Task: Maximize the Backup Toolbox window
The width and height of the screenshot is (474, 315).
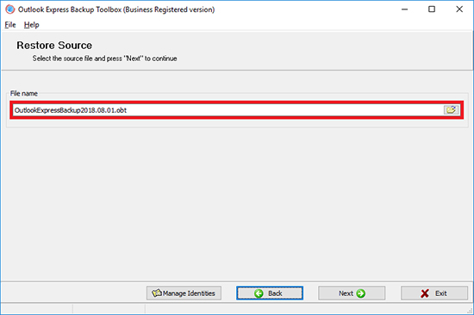Action: 432,9
